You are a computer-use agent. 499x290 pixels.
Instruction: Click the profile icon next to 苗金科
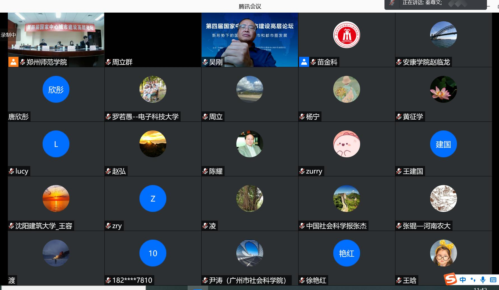click(x=304, y=62)
